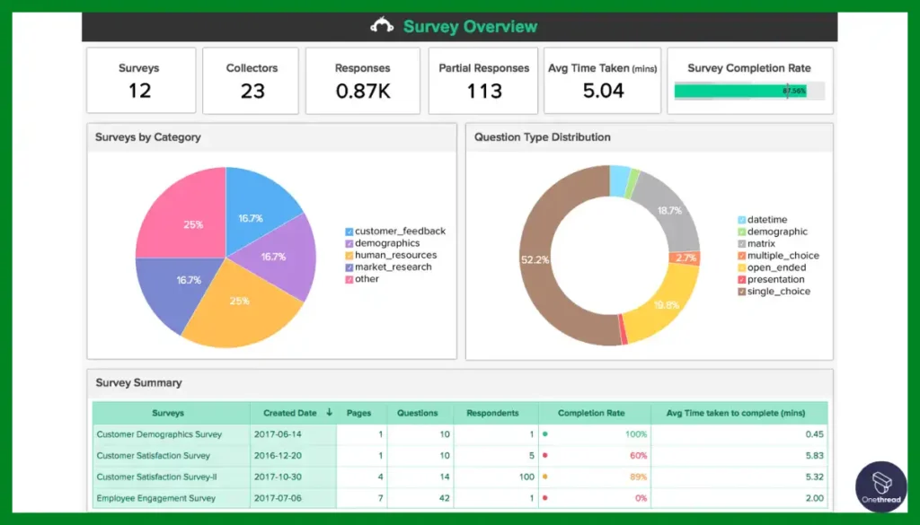The height and width of the screenshot is (525, 920).
Task: Click the Surveys 12 summary card
Action: click(141, 80)
